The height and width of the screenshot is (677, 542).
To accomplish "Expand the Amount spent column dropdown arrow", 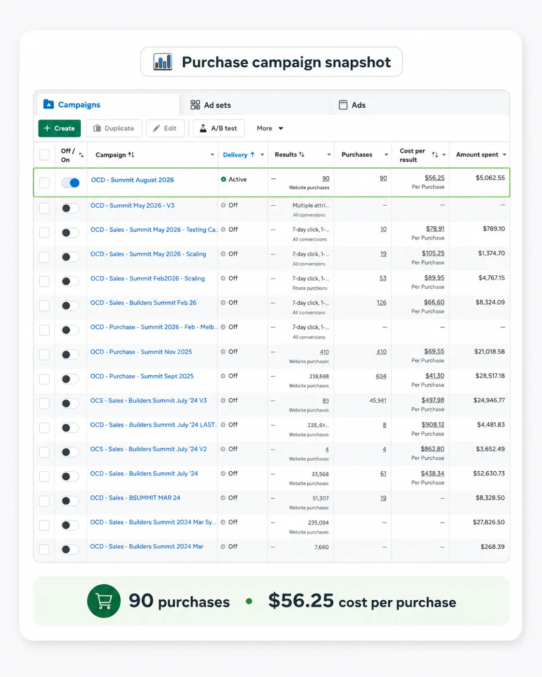I will [x=504, y=155].
